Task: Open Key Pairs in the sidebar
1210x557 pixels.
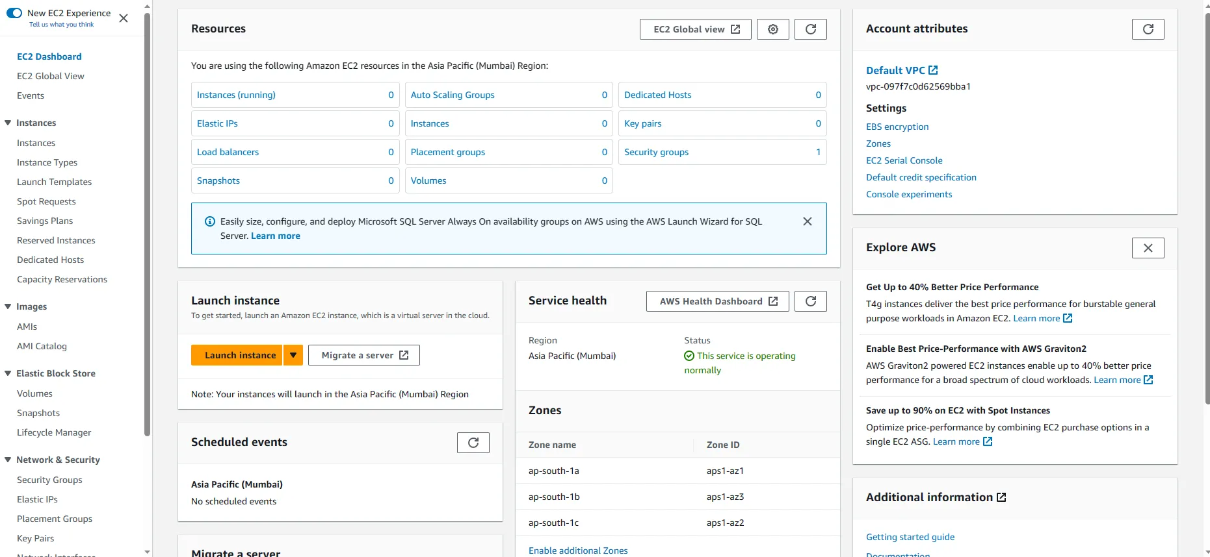Action: [x=35, y=538]
